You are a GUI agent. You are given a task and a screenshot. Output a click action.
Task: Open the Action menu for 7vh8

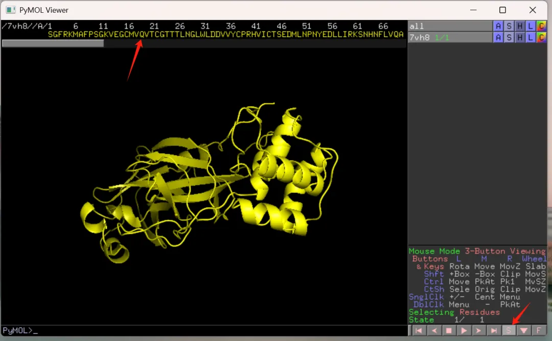pyautogui.click(x=498, y=37)
